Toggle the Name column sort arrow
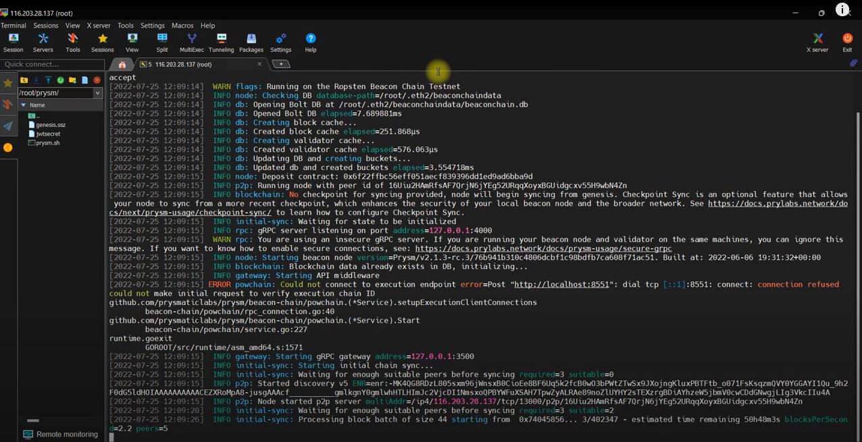The image size is (862, 442). click(x=24, y=105)
